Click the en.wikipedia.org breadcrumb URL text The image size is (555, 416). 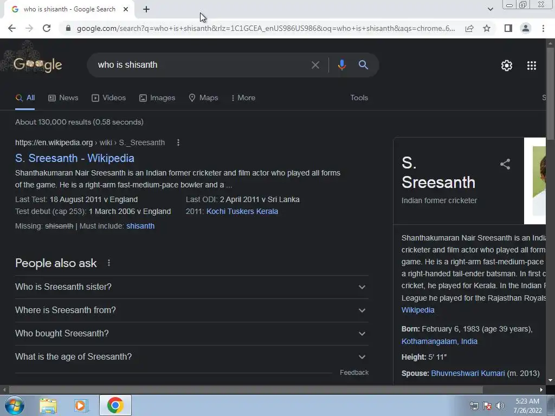pos(90,142)
